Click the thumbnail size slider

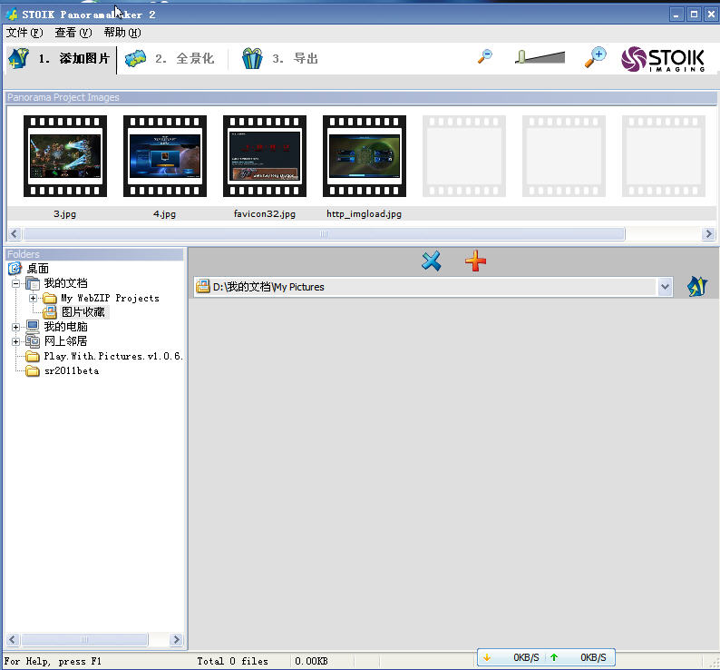click(540, 57)
